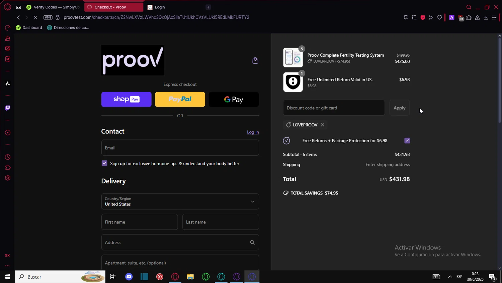Switch to Verify Codes SimplyCodes tab
This screenshot has height=283, width=502.
[54, 7]
